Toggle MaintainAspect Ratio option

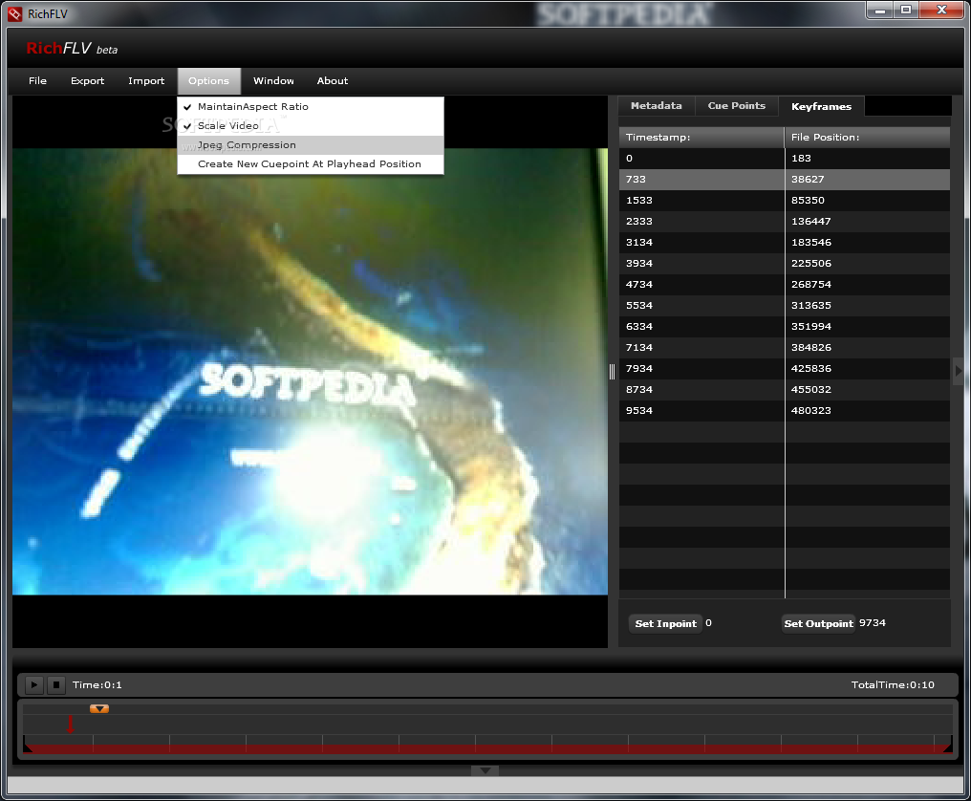pos(311,106)
